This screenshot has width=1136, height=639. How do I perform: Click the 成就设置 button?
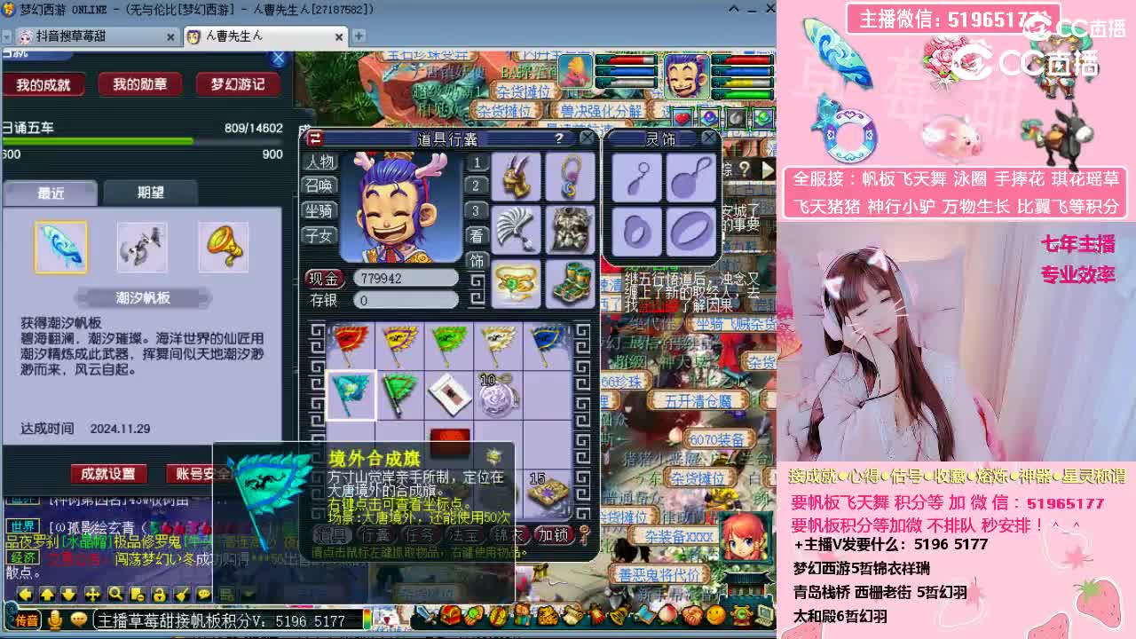coord(108,474)
